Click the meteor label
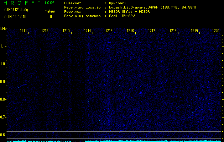Screen dimensions: 224x142 50,11
